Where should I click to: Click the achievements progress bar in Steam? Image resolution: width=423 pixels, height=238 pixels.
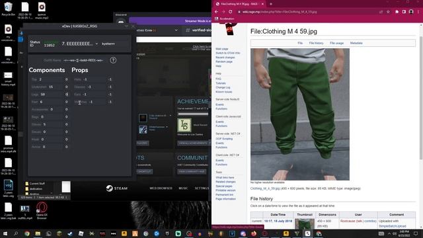point(193,114)
